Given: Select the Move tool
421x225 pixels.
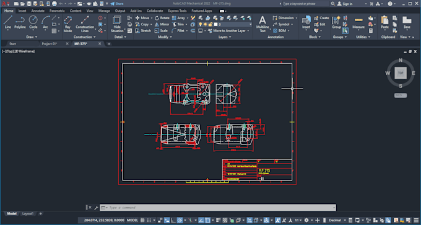Looking at the screenshot, I should click(x=142, y=18).
